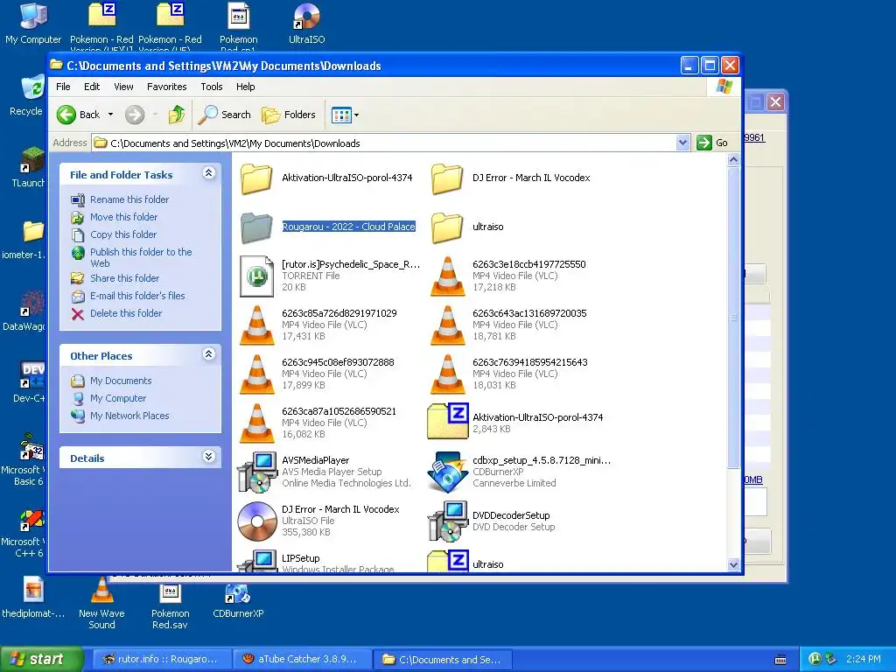Open CDBurnerXP desktop shortcut
This screenshot has width=896, height=672.
coord(238,601)
